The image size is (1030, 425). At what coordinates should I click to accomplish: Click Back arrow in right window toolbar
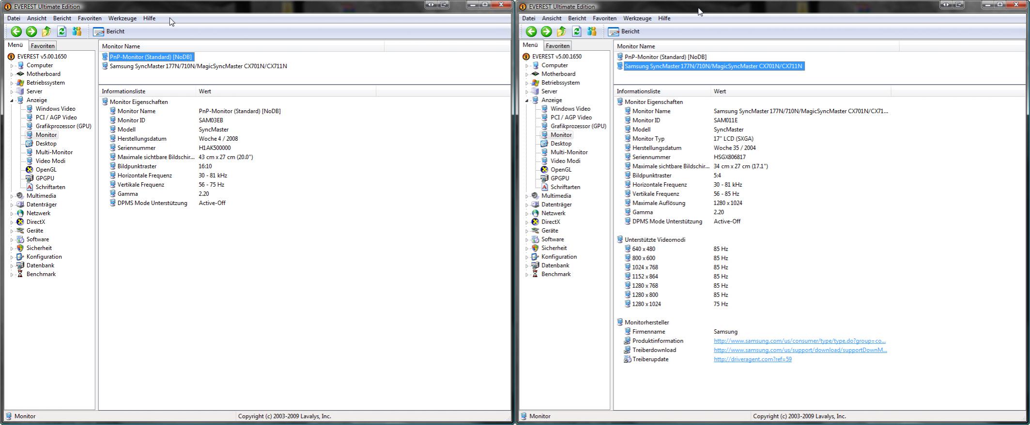(x=531, y=31)
